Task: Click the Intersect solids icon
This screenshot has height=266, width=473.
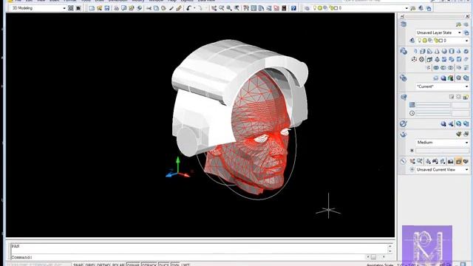Action: click(x=451, y=67)
